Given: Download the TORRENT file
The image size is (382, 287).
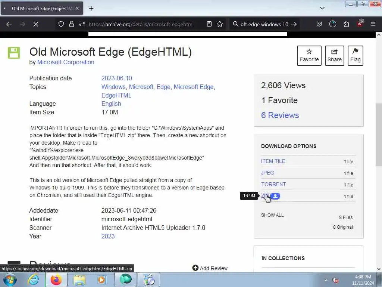Looking at the screenshot, I should coord(273,184).
